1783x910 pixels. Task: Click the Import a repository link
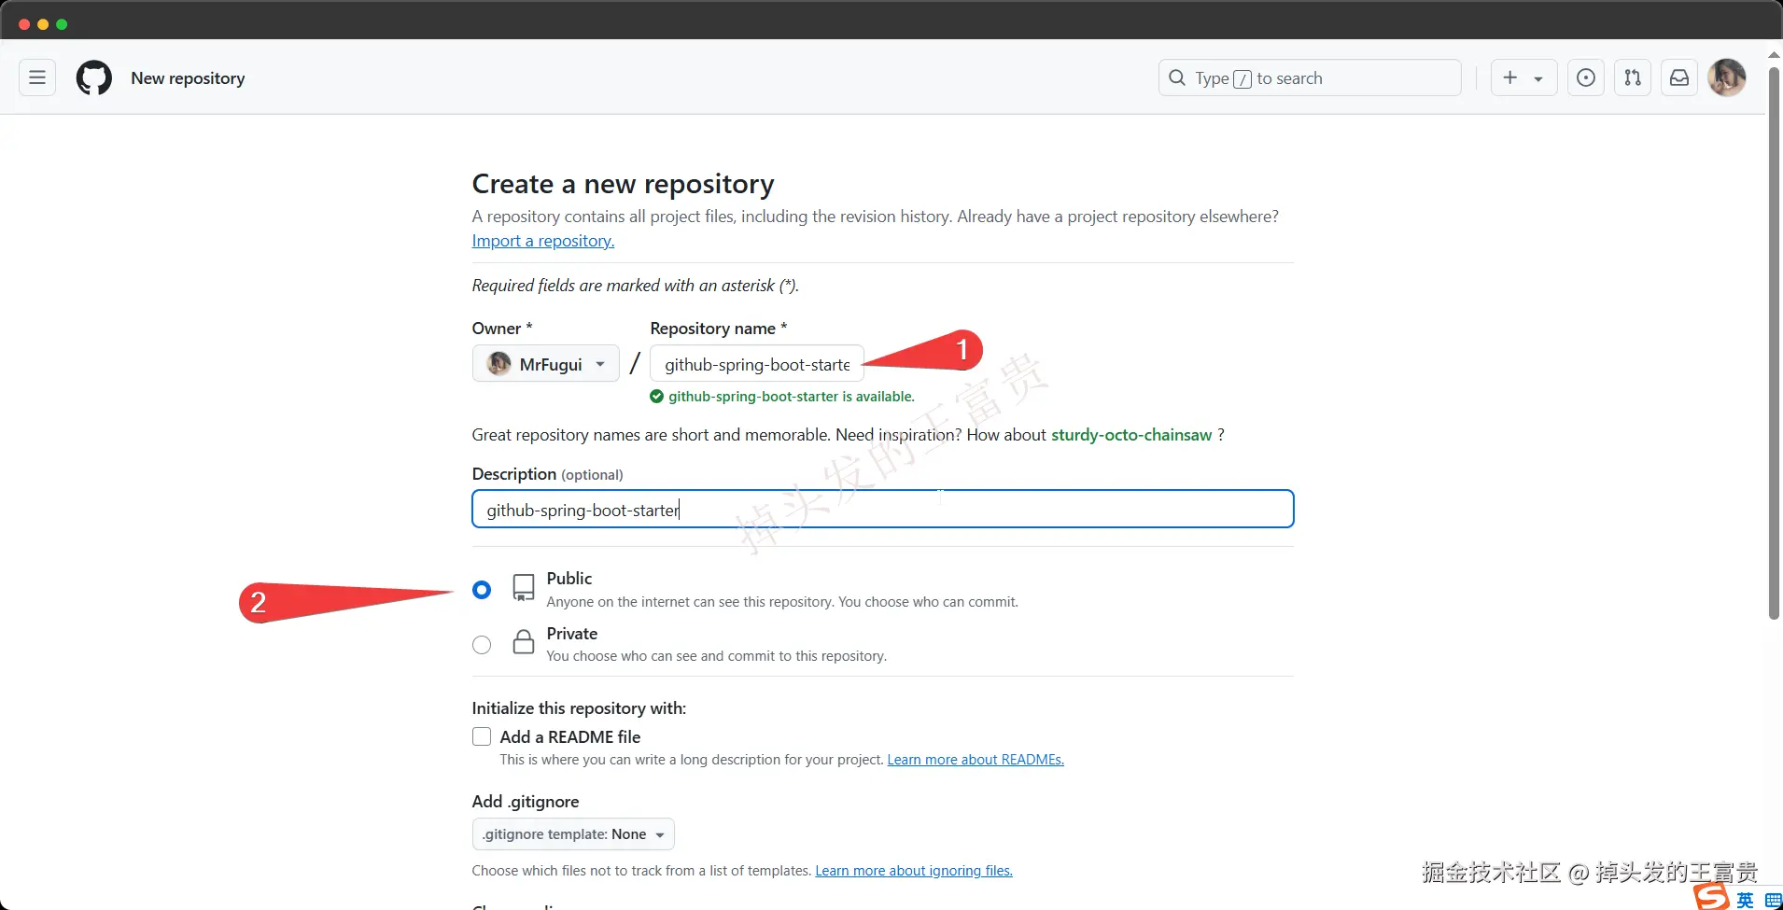(542, 241)
